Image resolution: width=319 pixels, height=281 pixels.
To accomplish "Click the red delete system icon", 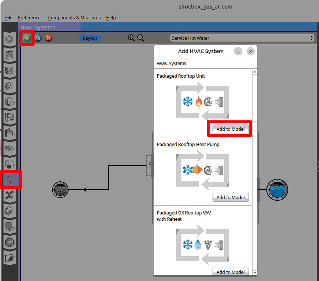I will point(48,38).
